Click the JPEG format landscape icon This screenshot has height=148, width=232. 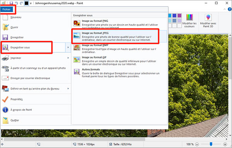77,35
